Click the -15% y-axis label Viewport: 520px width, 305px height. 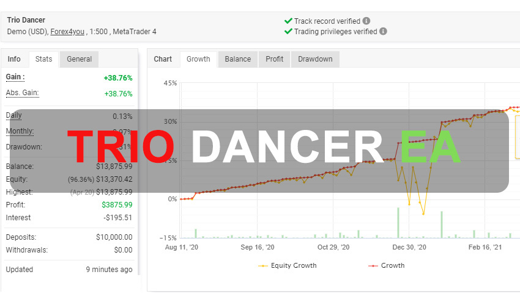click(168, 238)
